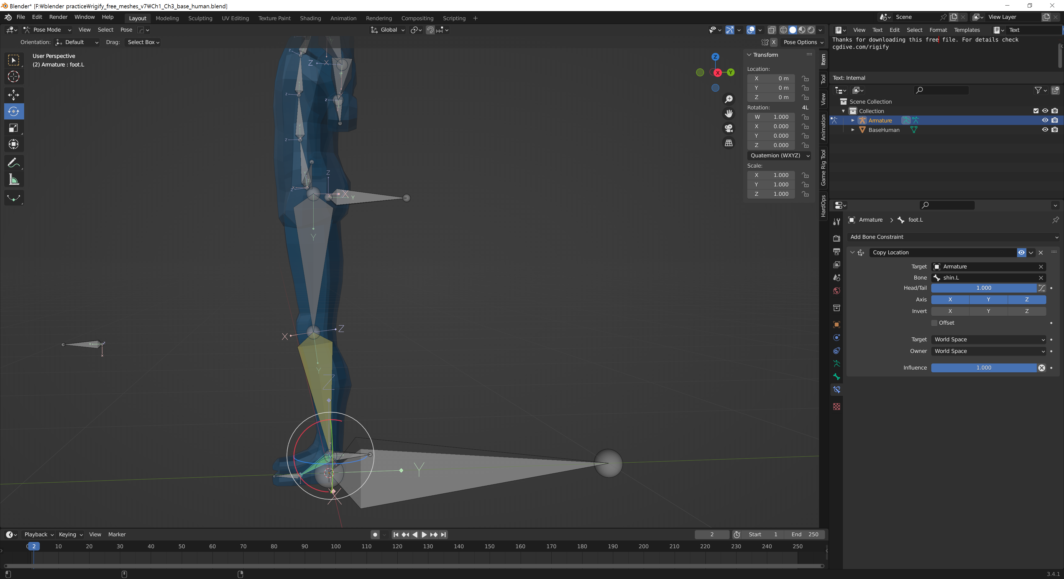Expand the BaseHuman tree item

(853, 130)
